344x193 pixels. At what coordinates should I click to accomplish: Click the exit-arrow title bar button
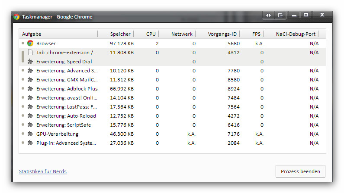280,15
